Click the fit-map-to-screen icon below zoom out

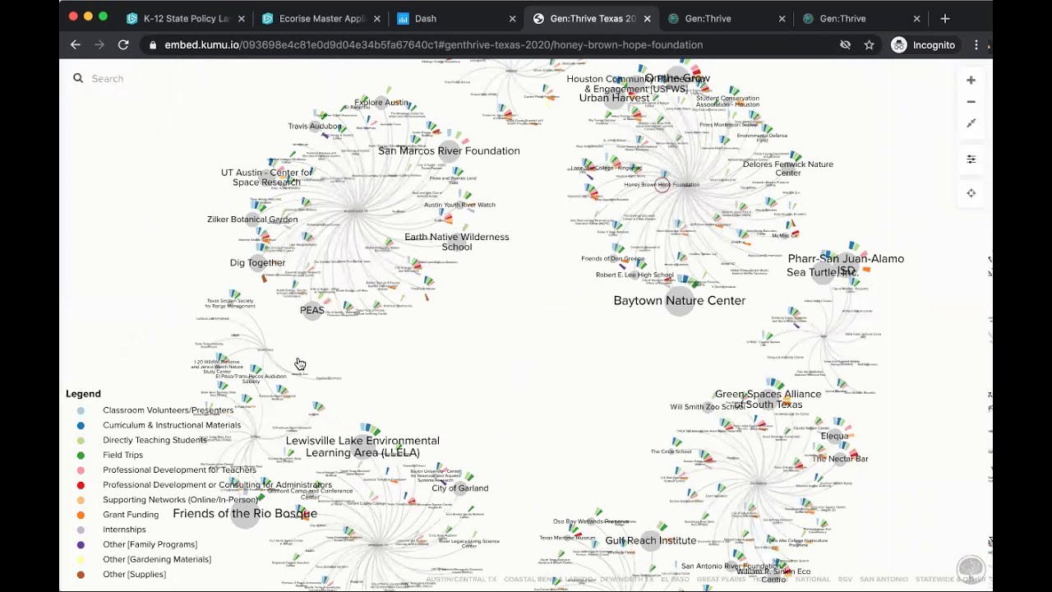[x=971, y=123]
